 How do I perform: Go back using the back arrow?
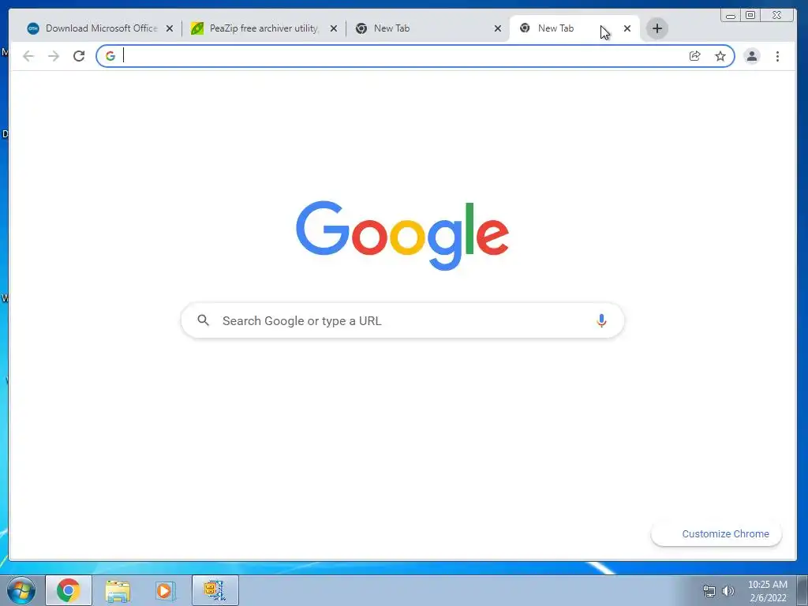(x=28, y=56)
